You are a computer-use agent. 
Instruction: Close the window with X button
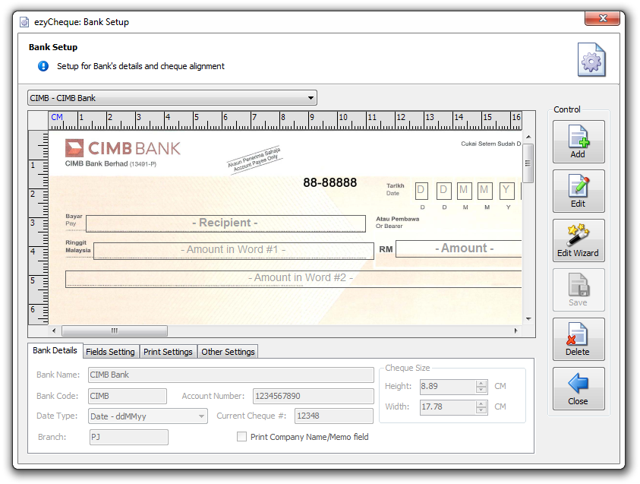click(x=603, y=18)
